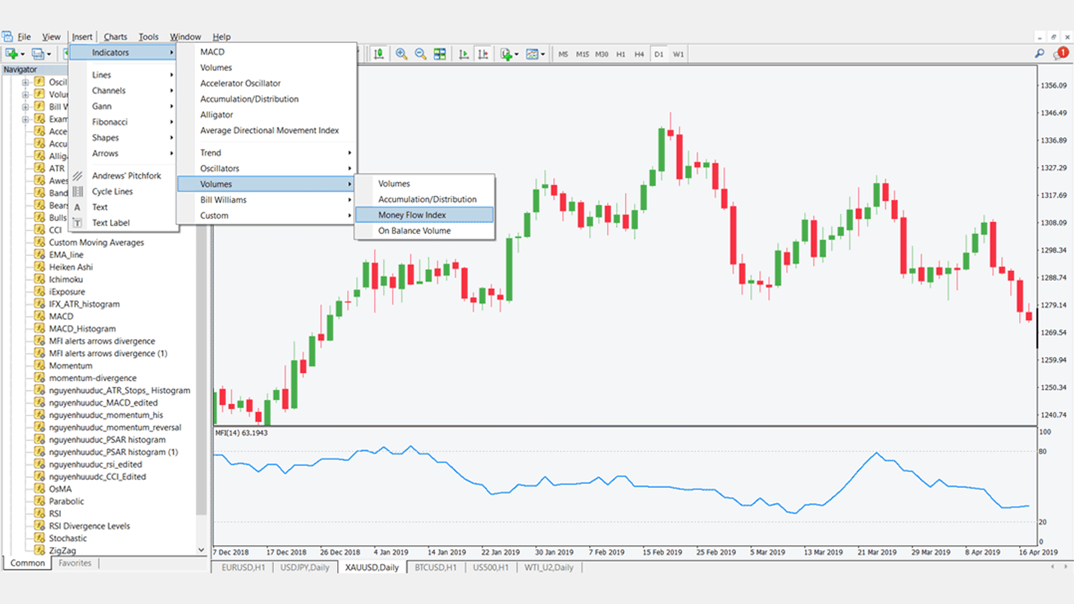Switch to H4 timeframe
The image size is (1074, 604).
(639, 54)
